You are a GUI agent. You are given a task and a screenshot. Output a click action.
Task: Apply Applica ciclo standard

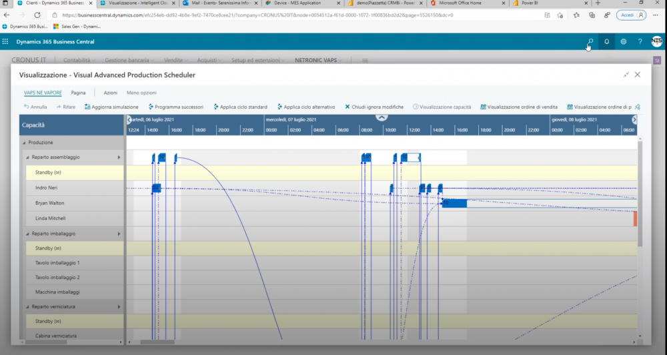tap(240, 107)
